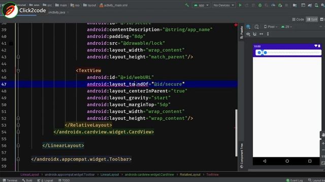Open the Component Tree side panel tab

(x=242, y=156)
